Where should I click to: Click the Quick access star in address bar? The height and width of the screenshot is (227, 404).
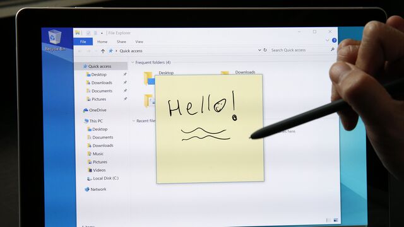point(110,50)
